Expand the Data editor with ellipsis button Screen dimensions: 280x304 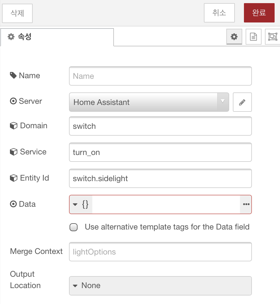pyautogui.click(x=246, y=204)
